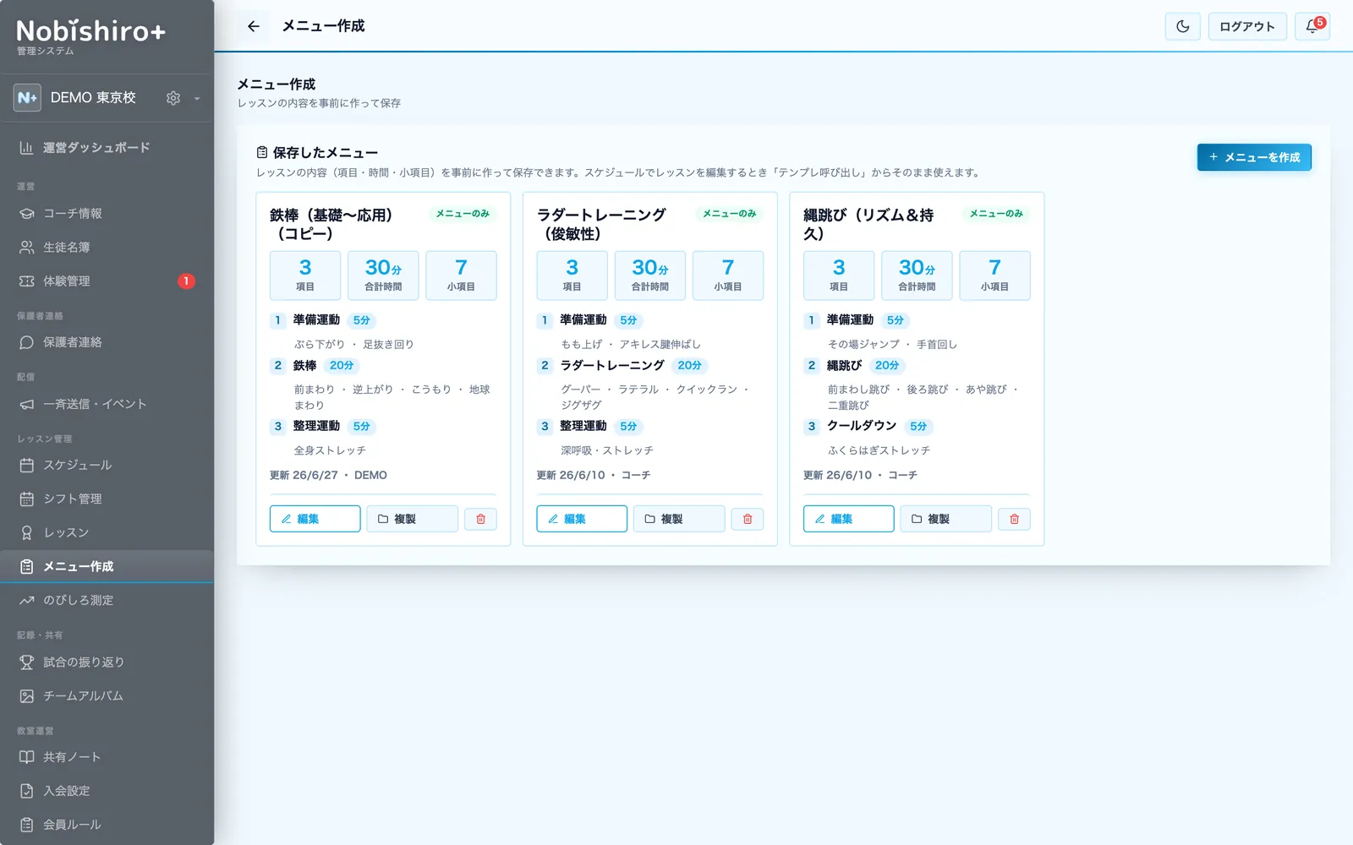Duplicate the 鉄棒（基礎〜応用）menu
The width and height of the screenshot is (1353, 845).
point(413,519)
